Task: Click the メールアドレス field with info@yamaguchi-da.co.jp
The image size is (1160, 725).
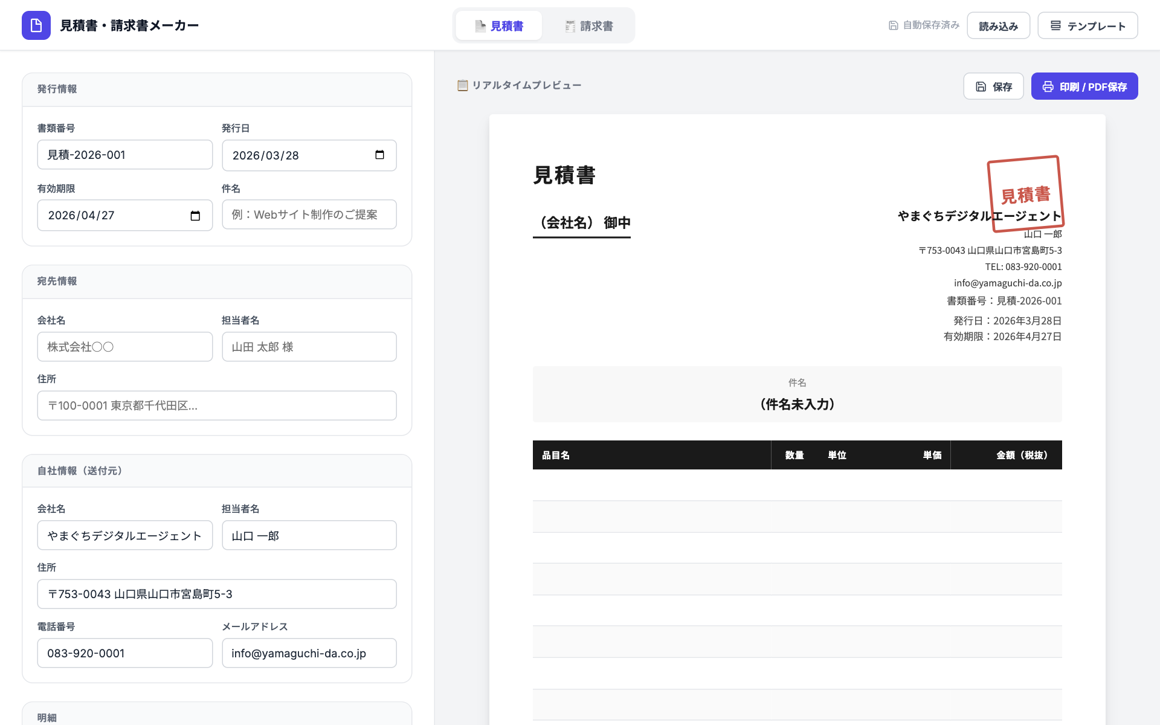Action: point(309,653)
